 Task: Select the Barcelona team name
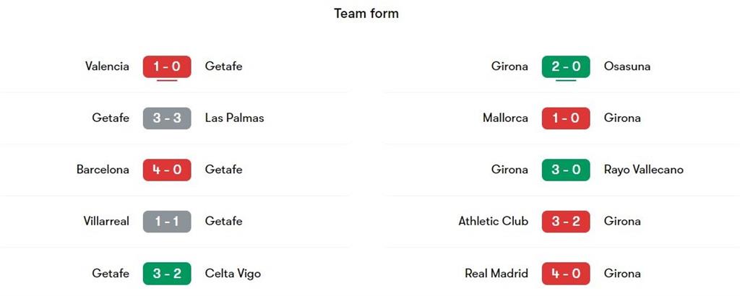[x=103, y=170]
